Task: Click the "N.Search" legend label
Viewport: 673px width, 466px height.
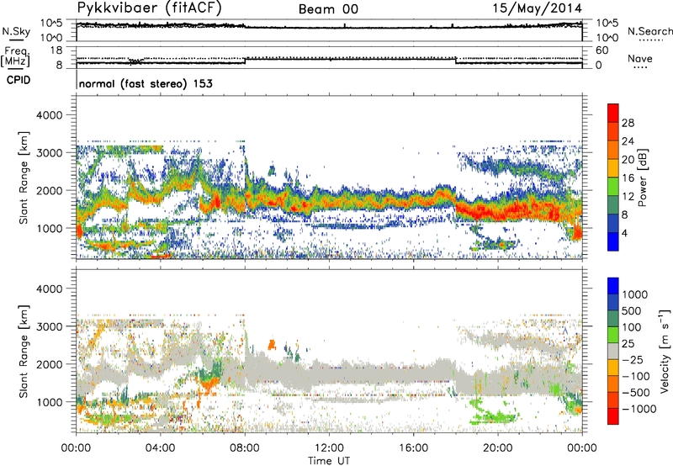Action: [x=649, y=31]
